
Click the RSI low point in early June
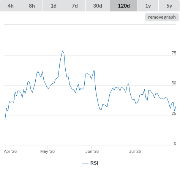101,110
